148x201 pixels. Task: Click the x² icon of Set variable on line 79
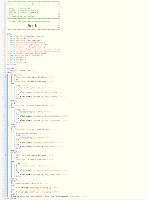pos(21,170)
